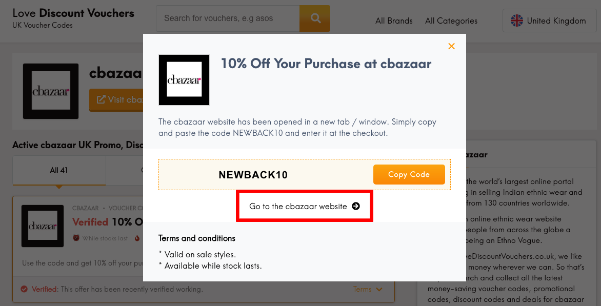Open the All Categories dropdown
This screenshot has height=306, width=601.
pos(451,21)
